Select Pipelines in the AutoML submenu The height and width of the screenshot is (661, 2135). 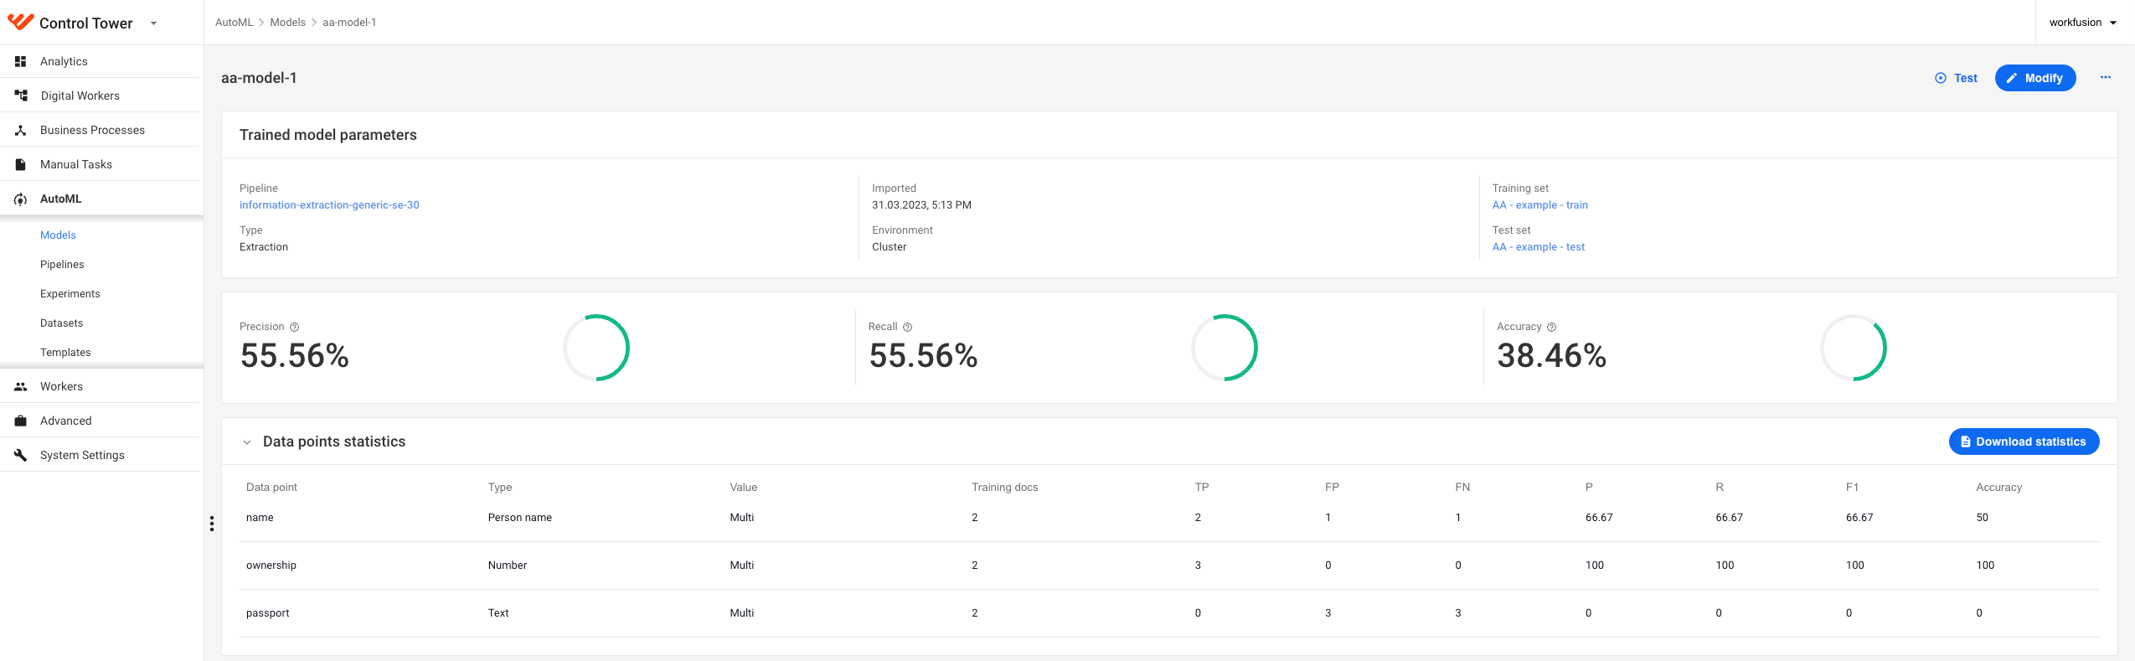tap(62, 264)
